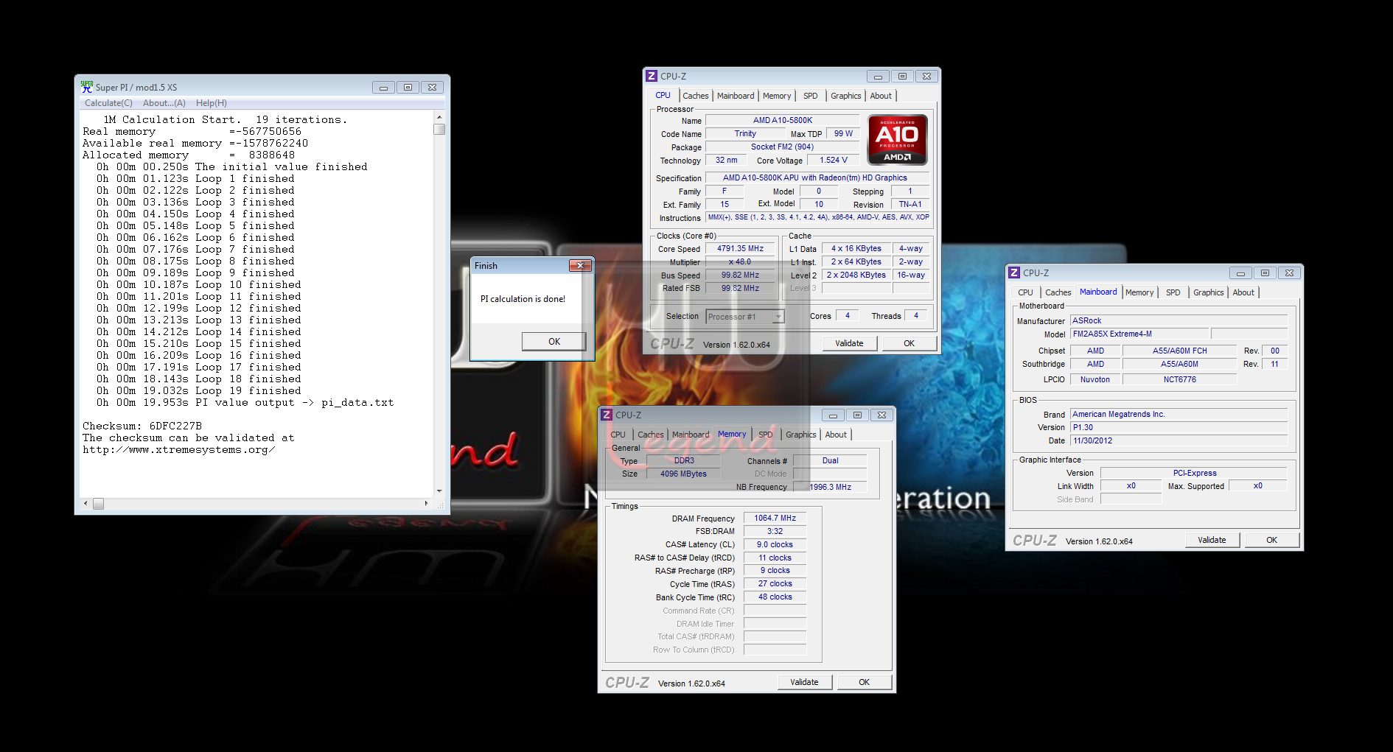Click OK in the CPU-Z processor window

tap(909, 343)
